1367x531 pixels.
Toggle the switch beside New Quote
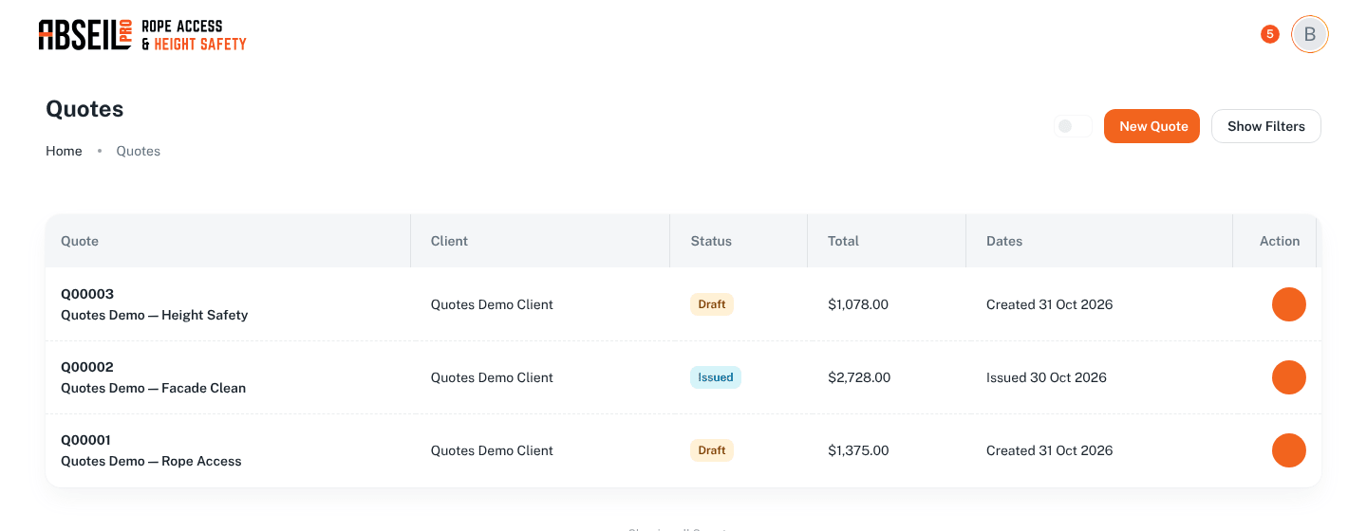1073,126
